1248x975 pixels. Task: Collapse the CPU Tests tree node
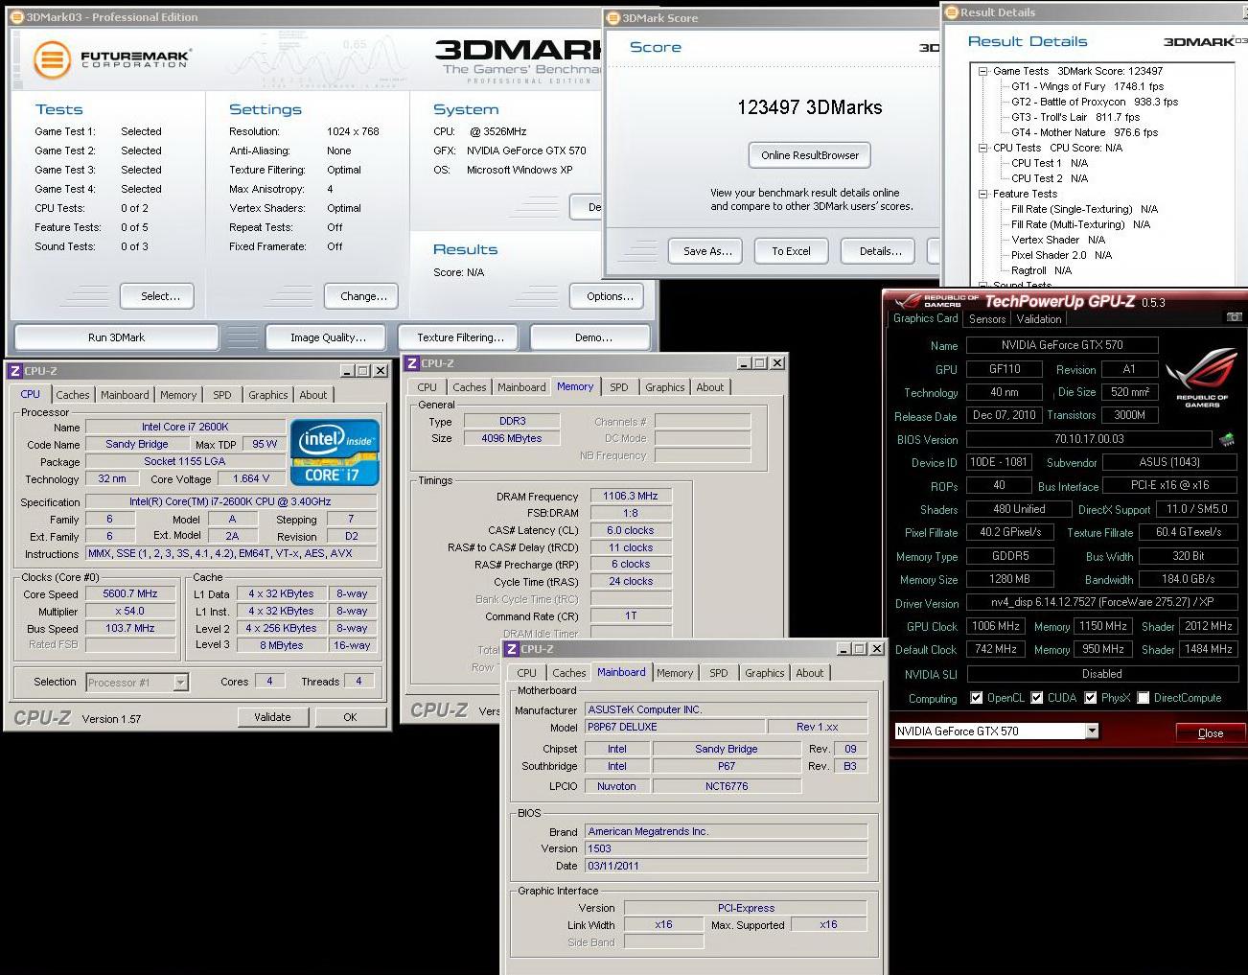pyautogui.click(x=982, y=148)
